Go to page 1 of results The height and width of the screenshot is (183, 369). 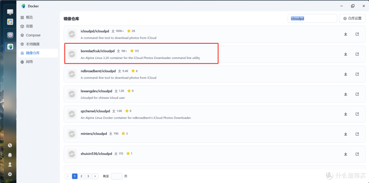click(x=75, y=176)
